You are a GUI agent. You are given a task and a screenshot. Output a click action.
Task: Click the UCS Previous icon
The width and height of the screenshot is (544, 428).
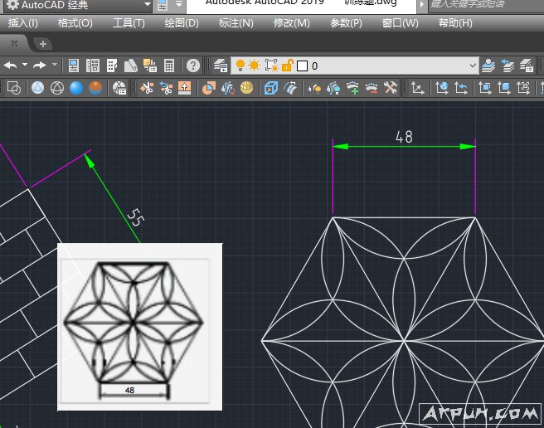(x=461, y=88)
